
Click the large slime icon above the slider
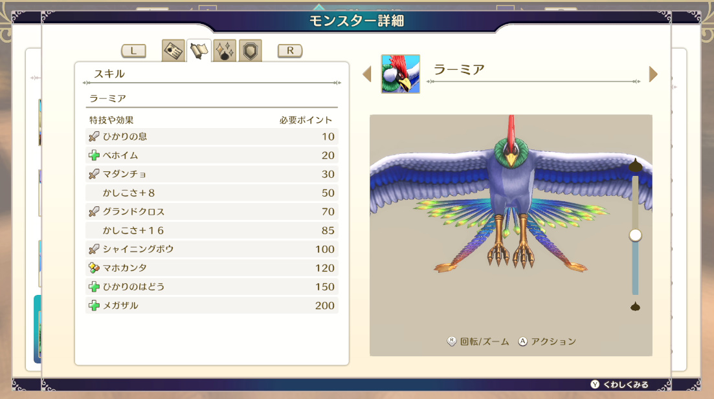[x=636, y=165]
